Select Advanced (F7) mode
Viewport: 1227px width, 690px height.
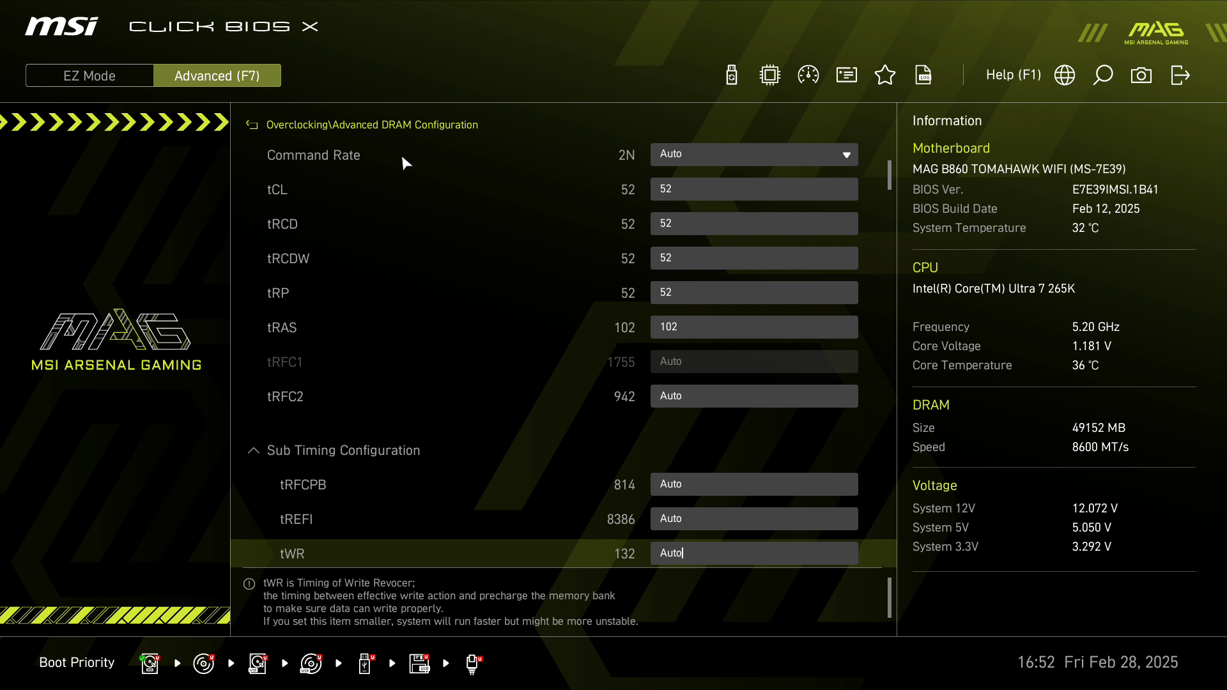[x=217, y=75]
